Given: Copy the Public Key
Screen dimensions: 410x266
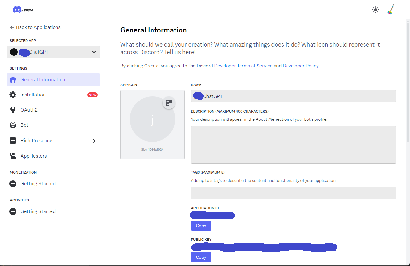Looking at the screenshot, I should [x=201, y=257].
